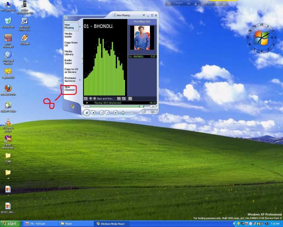Click the seek bar progress handle

click(x=141, y=107)
